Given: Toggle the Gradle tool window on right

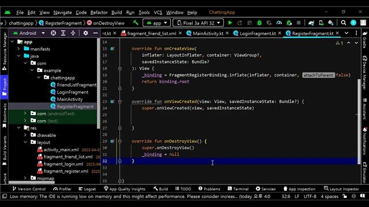Looking at the screenshot, I should tap(365, 40).
